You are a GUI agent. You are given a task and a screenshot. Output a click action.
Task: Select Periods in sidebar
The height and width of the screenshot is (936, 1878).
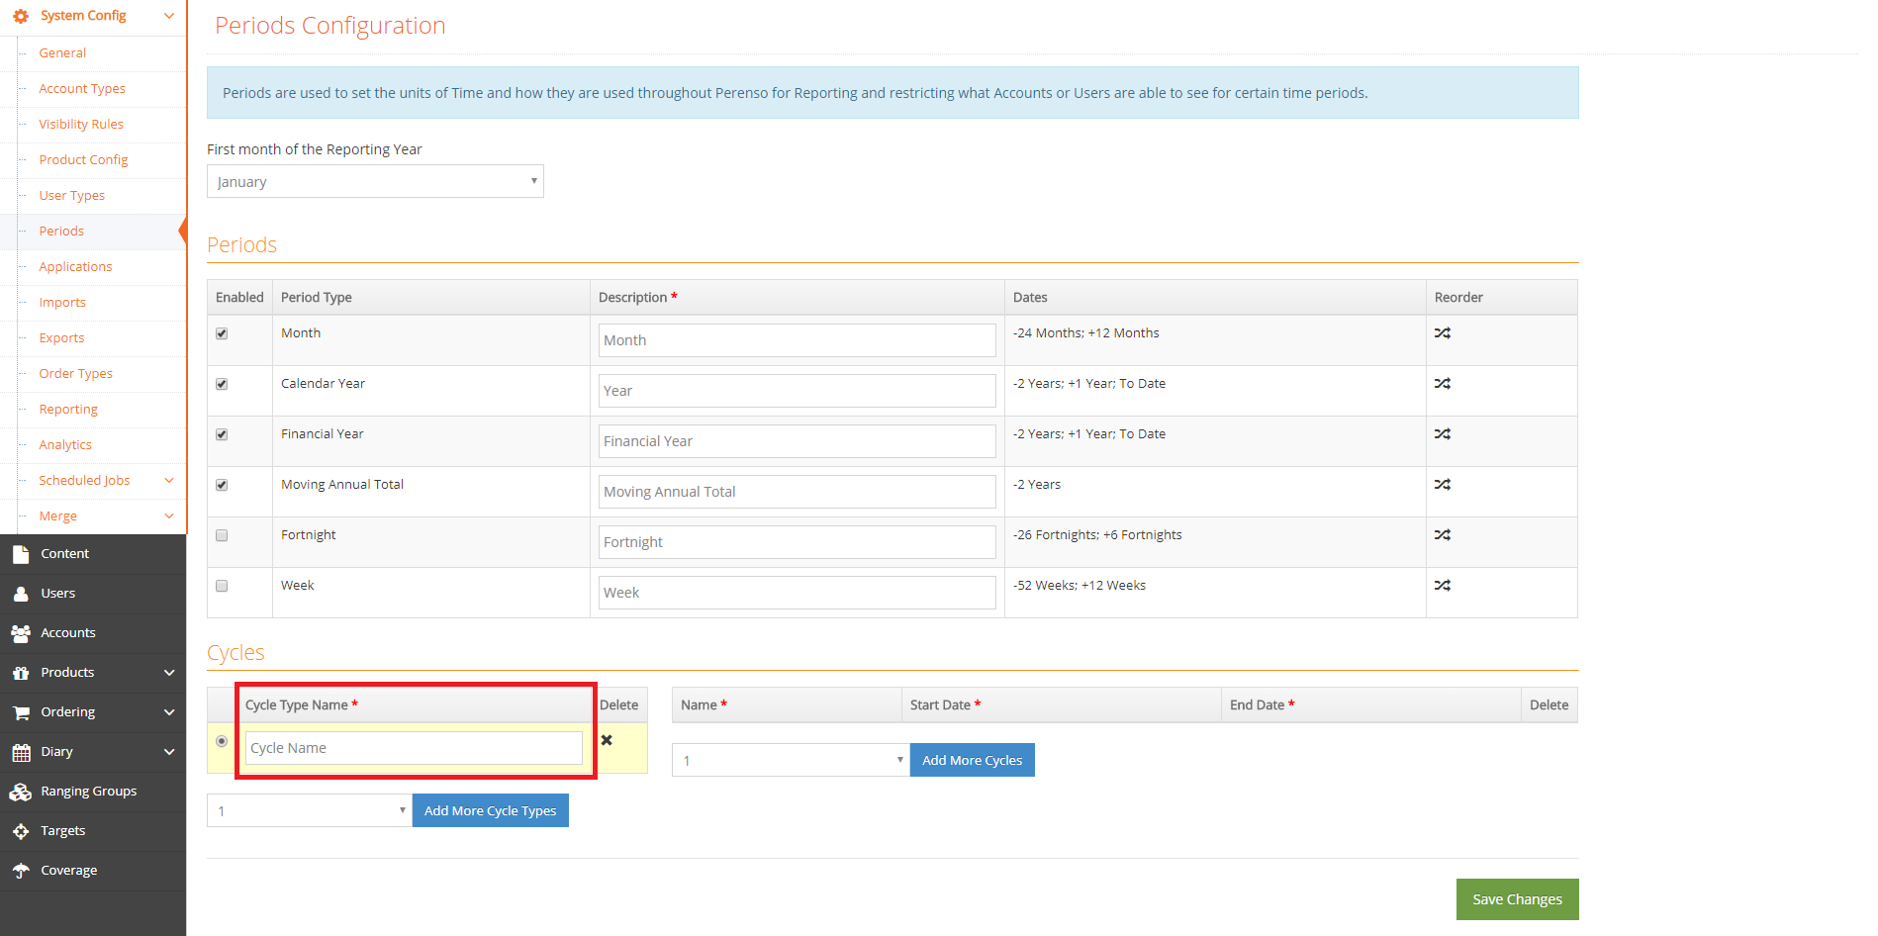pyautogui.click(x=61, y=232)
